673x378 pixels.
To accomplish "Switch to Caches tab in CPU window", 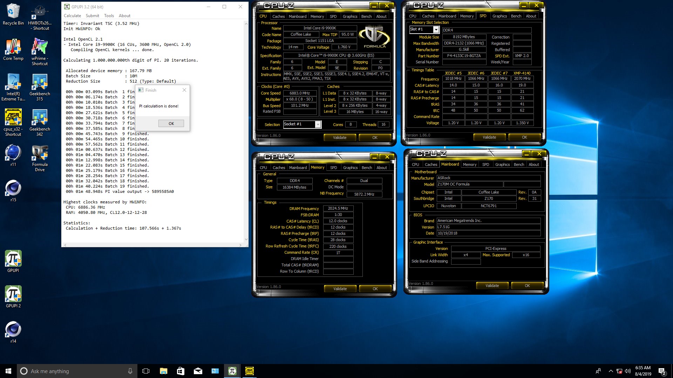I will click(278, 16).
